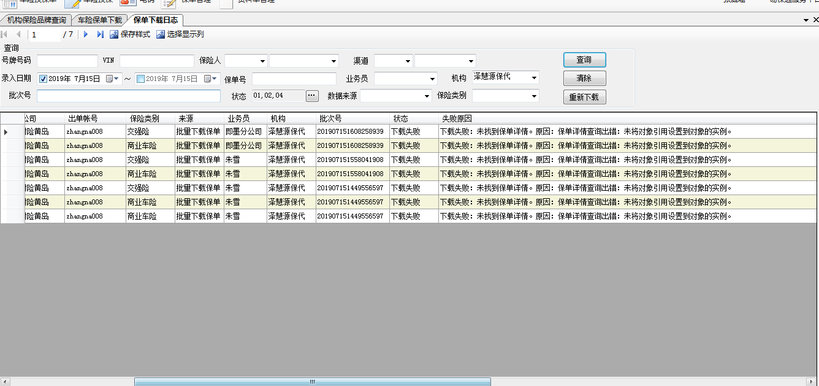Switch to the 机构保险品牌查询 tab
This screenshot has width=819, height=386.
point(37,20)
